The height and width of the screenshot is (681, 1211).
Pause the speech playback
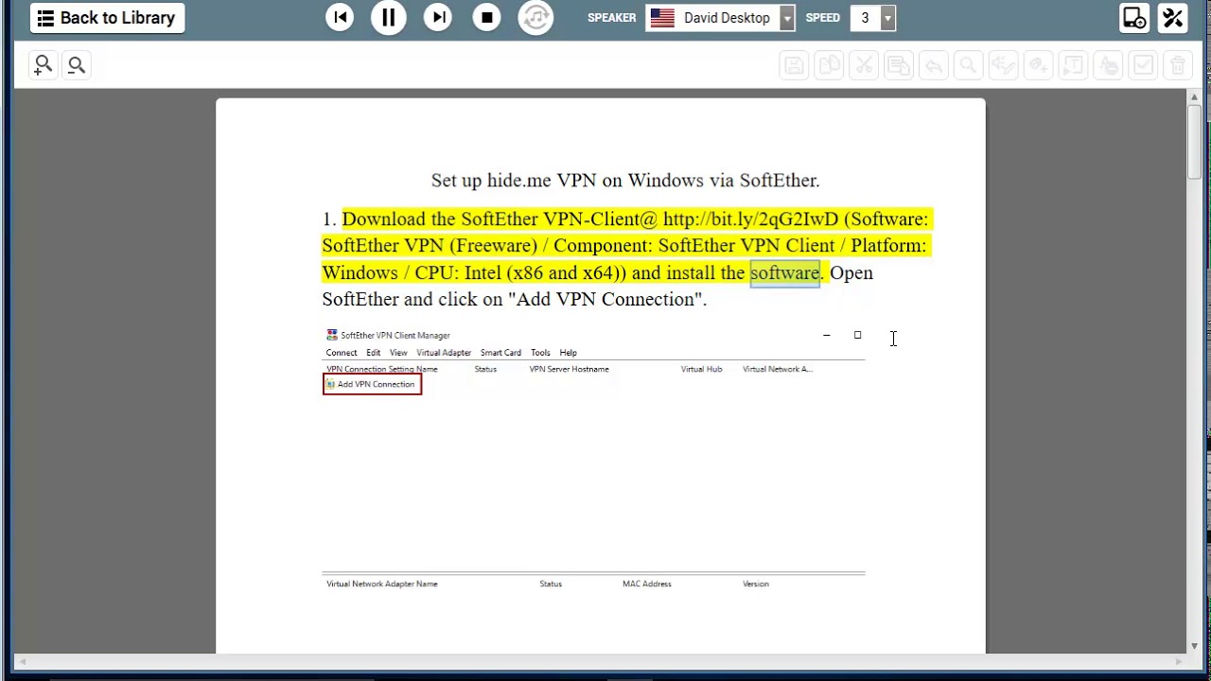point(388,17)
